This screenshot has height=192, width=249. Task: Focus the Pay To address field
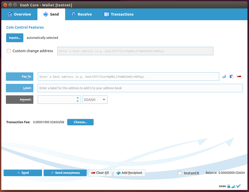click(128, 77)
